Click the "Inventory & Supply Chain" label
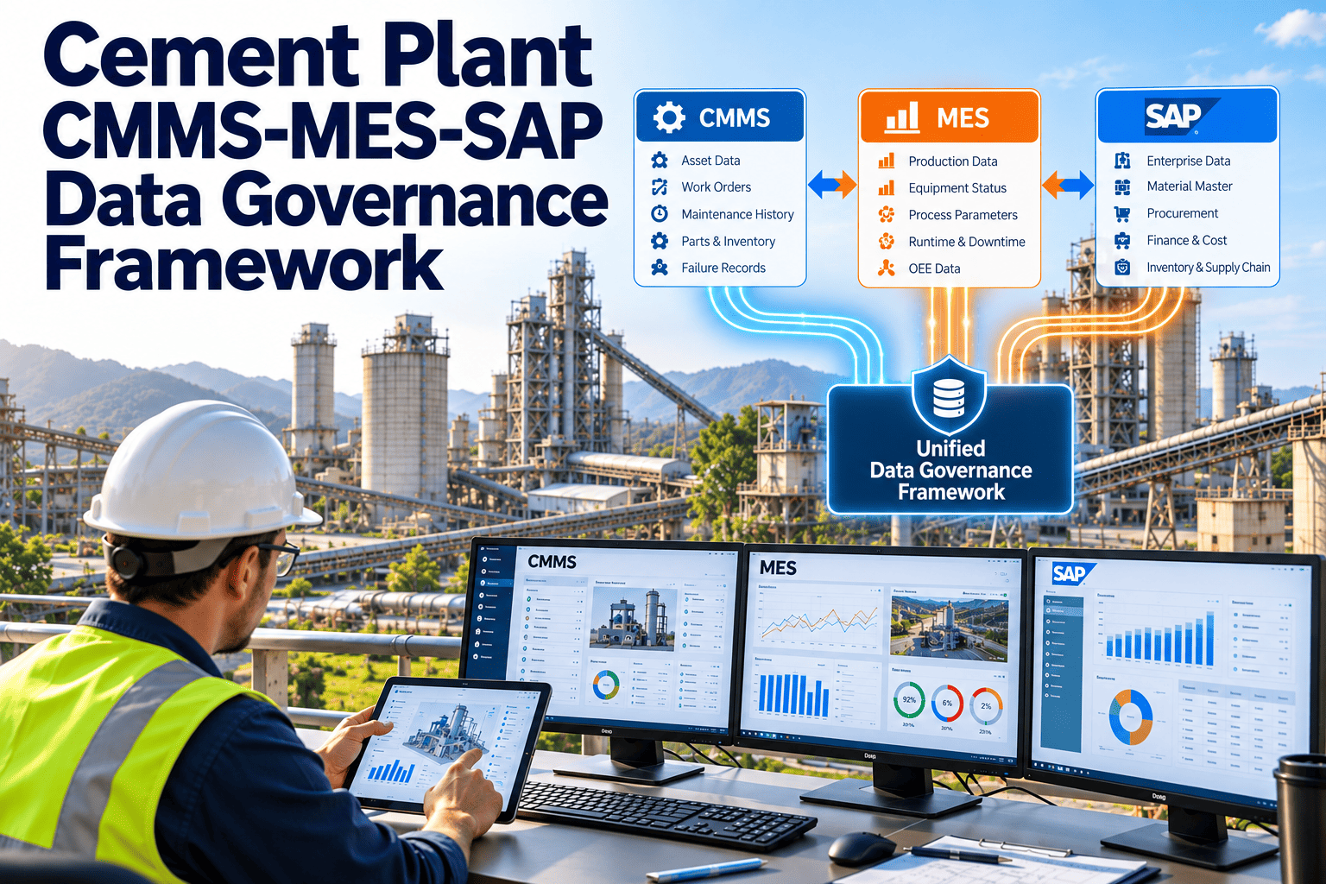The image size is (1326, 884). pyautogui.click(x=1209, y=268)
